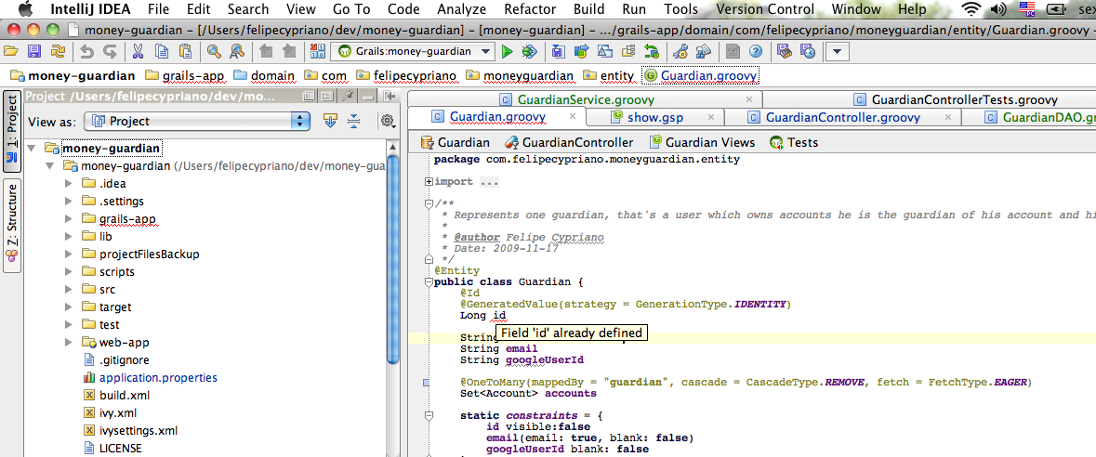Undo the last action with toolbar arrow
The image size is (1096, 457).
point(86,51)
